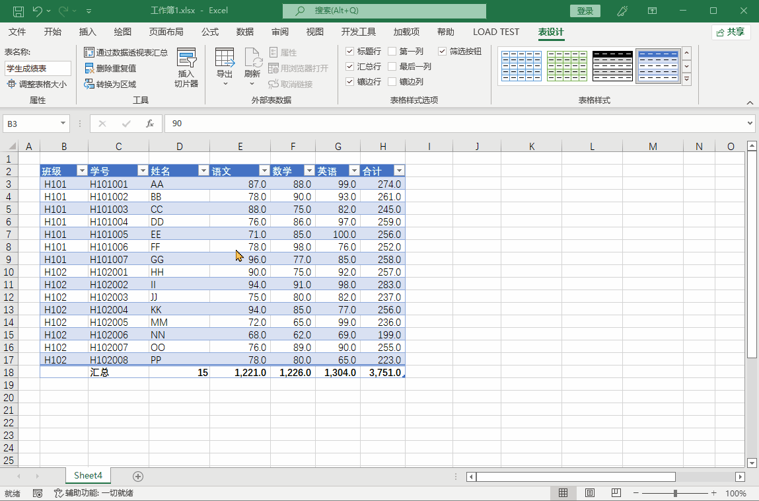Open the 插入 (Insert) tab
Image resolution: width=759 pixels, height=501 pixels.
[88, 32]
